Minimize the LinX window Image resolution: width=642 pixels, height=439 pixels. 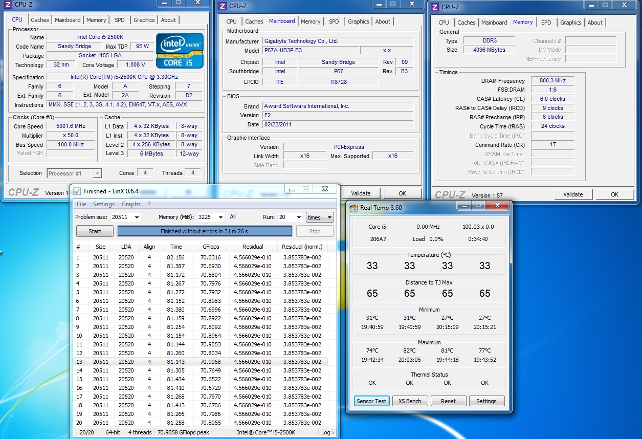click(292, 189)
